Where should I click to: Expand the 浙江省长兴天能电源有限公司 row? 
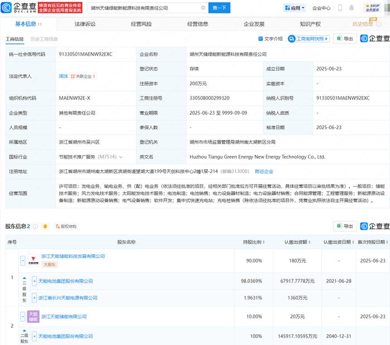[35, 298]
